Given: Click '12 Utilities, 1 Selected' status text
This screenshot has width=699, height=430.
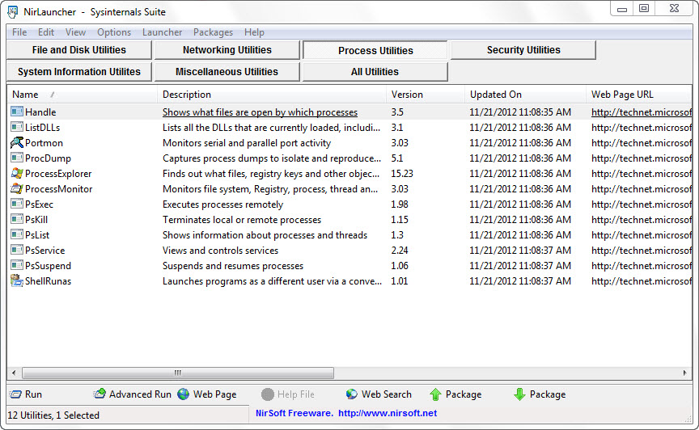Looking at the screenshot, I should 53,415.
